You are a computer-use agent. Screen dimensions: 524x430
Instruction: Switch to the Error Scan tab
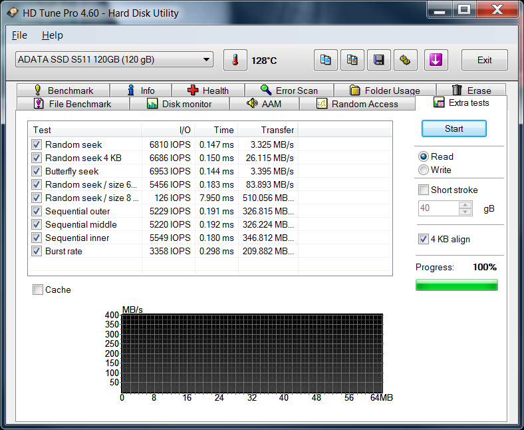pos(289,91)
